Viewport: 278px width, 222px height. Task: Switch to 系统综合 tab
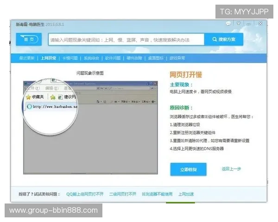click(x=91, y=58)
